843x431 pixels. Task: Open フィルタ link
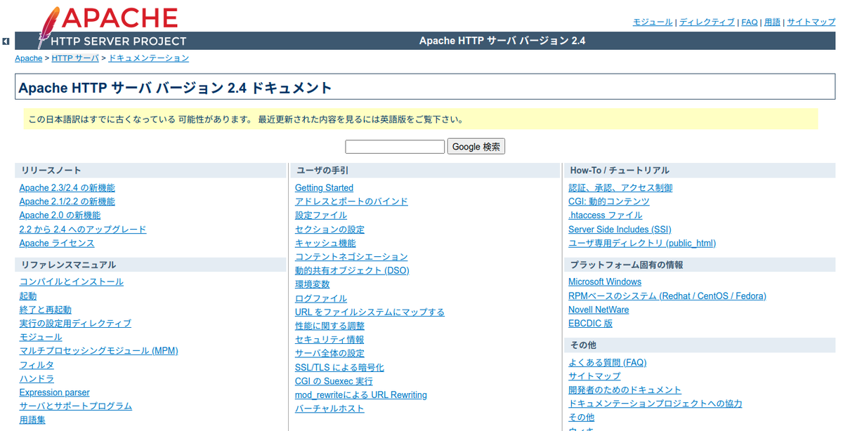pos(37,365)
